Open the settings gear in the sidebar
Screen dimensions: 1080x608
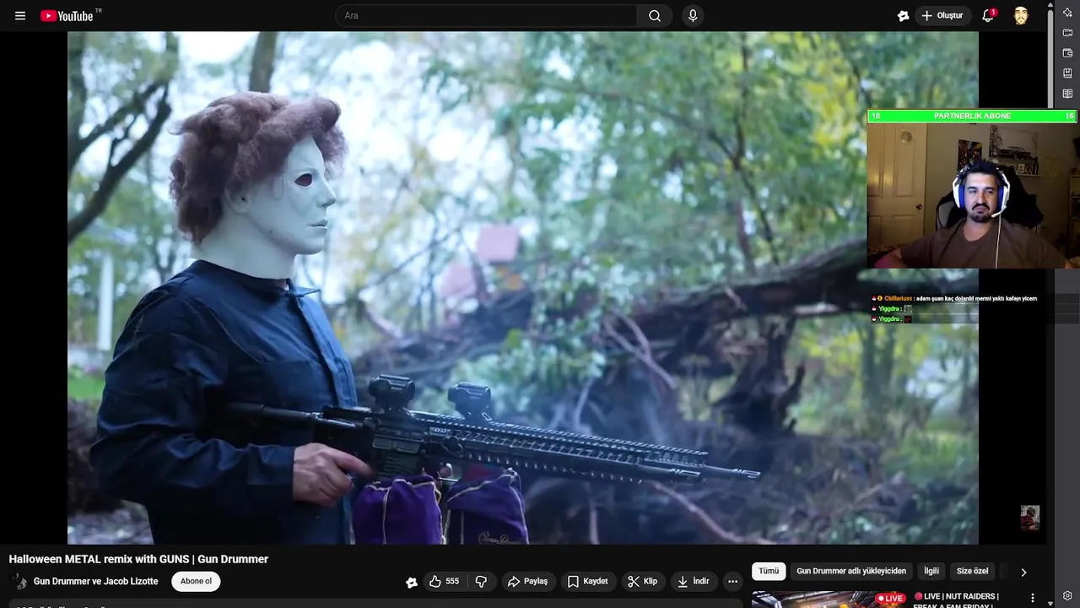click(1067, 596)
